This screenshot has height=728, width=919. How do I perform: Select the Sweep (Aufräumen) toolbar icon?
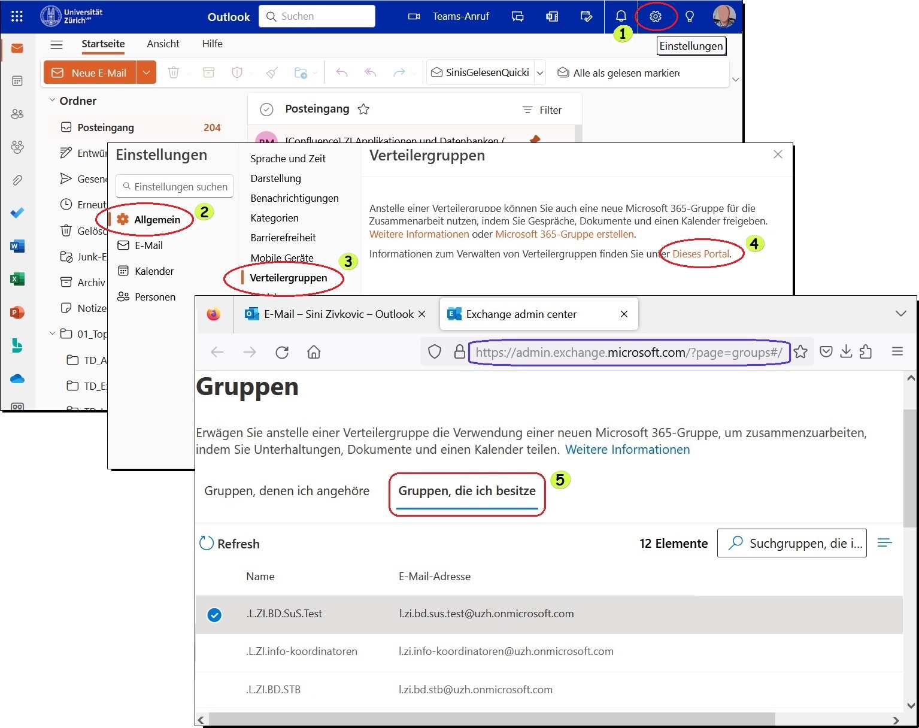271,72
